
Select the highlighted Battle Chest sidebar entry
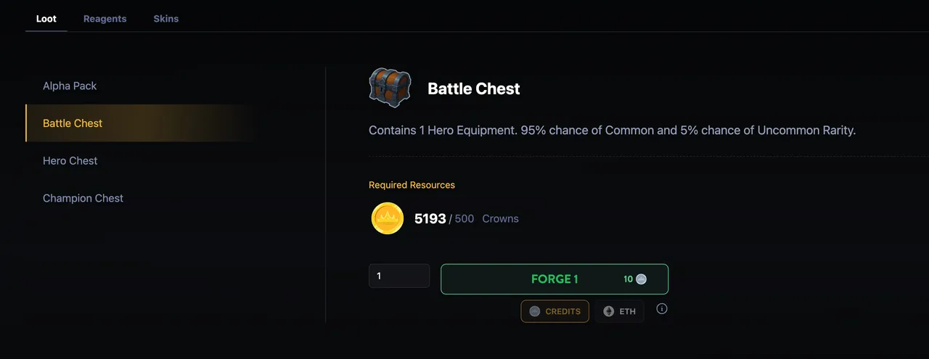(140, 123)
